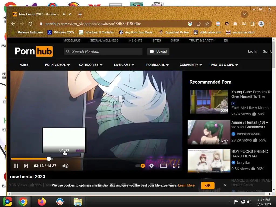Open the EN language selector
Viewport: 276px width, 207px height.
(x=226, y=40)
